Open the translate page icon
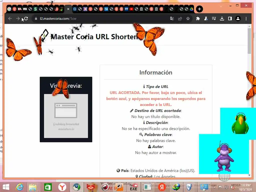This screenshot has width=256, height=192. [172, 18]
